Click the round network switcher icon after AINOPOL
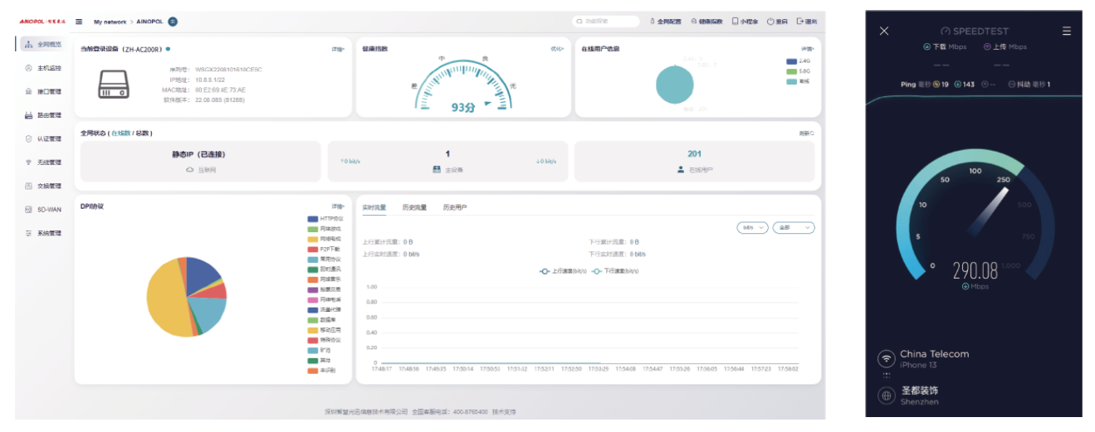This screenshot has height=432, width=1095. [x=173, y=22]
